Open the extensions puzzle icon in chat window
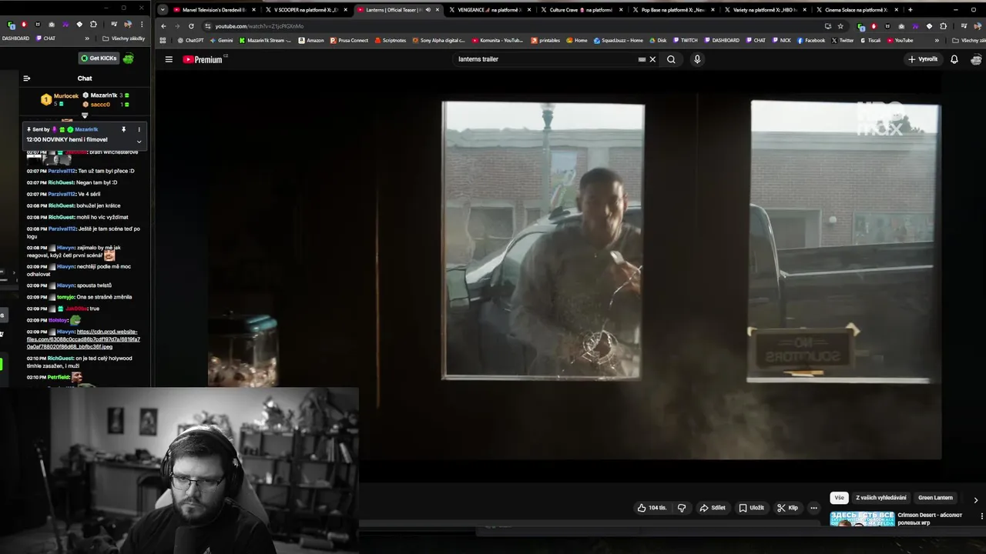986x554 pixels. pos(93,25)
